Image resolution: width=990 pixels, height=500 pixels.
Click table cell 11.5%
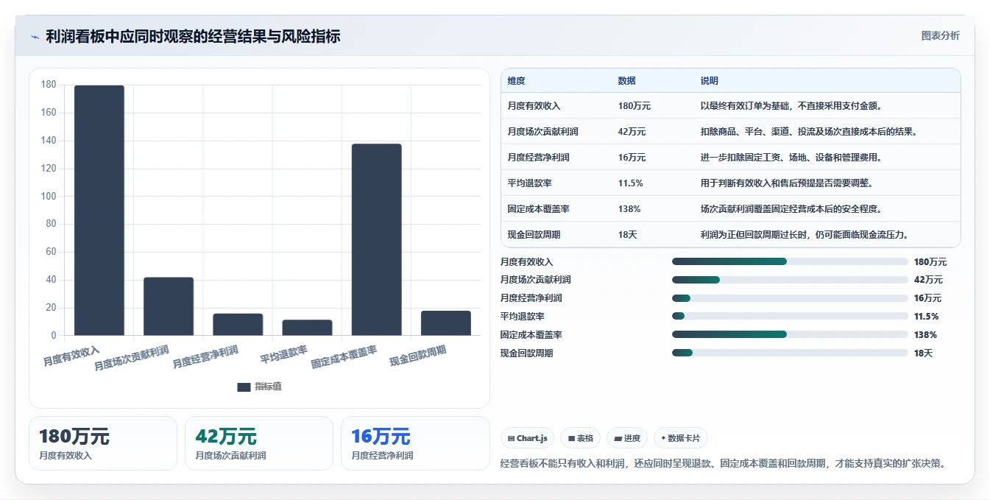pyautogui.click(x=631, y=183)
